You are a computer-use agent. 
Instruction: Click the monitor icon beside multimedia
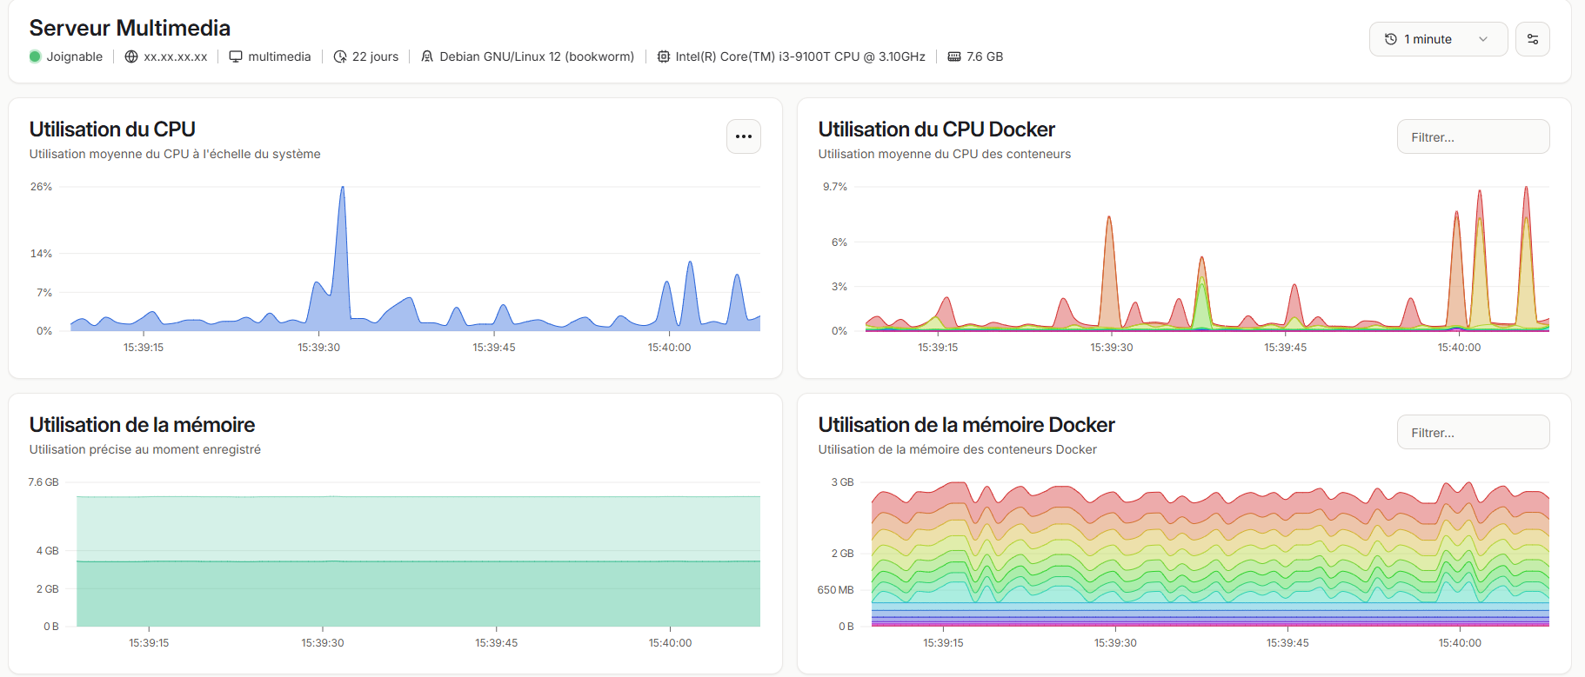coord(236,56)
